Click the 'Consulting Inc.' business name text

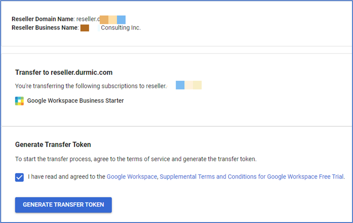pos(121,28)
